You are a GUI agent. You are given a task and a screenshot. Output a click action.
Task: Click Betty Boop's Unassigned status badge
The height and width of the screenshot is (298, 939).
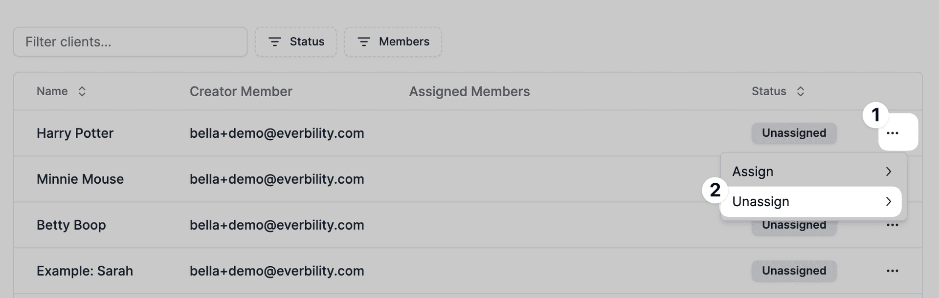[x=793, y=225]
